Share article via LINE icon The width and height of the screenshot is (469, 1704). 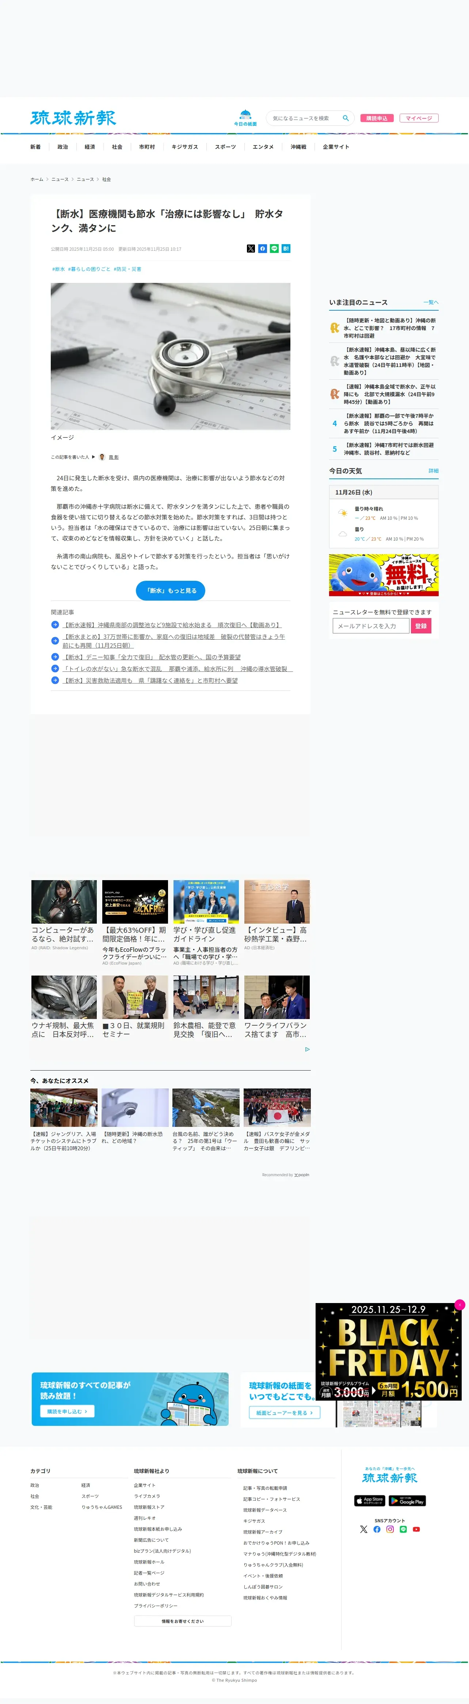click(274, 249)
